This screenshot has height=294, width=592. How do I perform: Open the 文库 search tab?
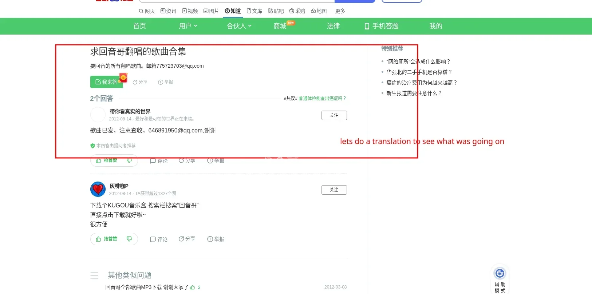(254, 11)
